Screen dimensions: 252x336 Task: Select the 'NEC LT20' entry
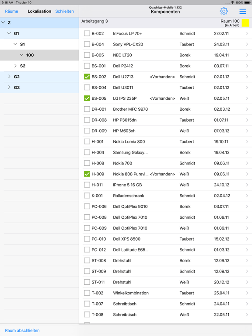pyautogui.click(x=122, y=55)
